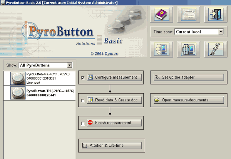Click serial number 8400000000E7E441

(x=41, y=95)
